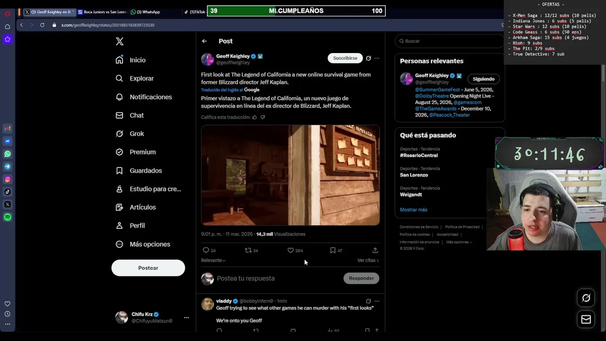Expand Más opciones in the footer
The width and height of the screenshot is (606, 341).
pos(459,242)
